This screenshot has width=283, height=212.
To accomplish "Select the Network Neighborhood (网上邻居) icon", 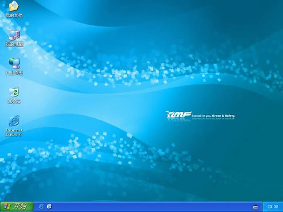I will pos(14,63).
